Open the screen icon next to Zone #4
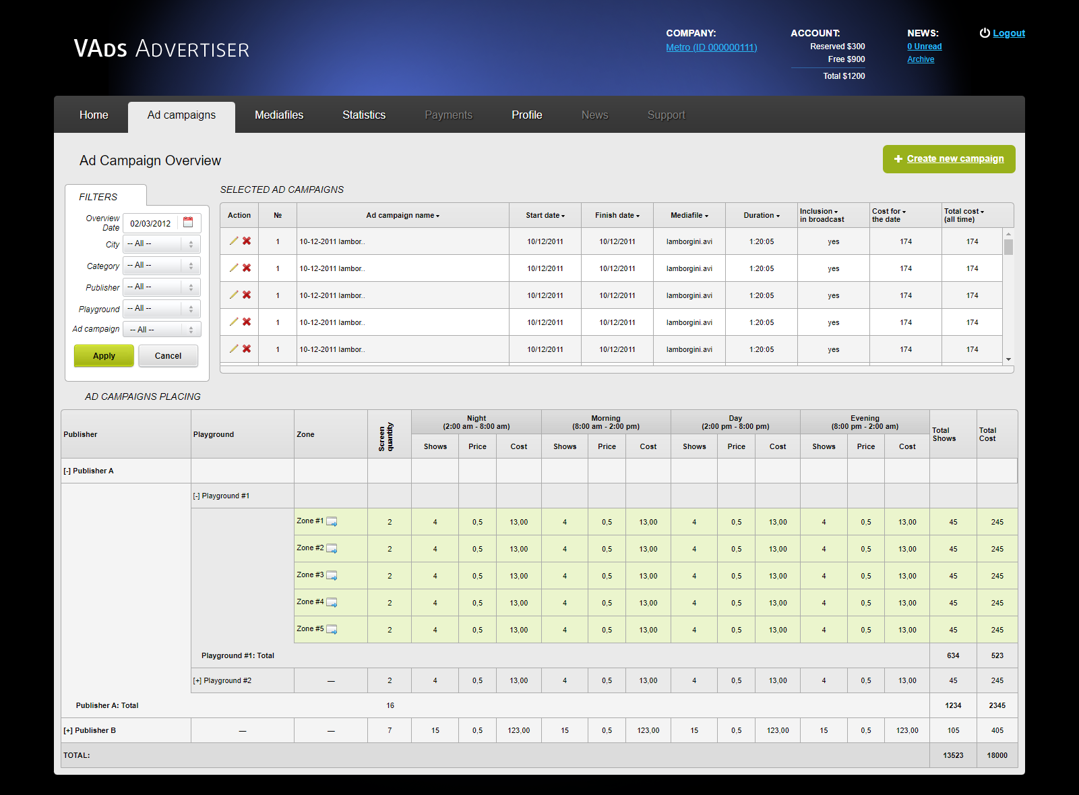The width and height of the screenshot is (1079, 795). (332, 602)
